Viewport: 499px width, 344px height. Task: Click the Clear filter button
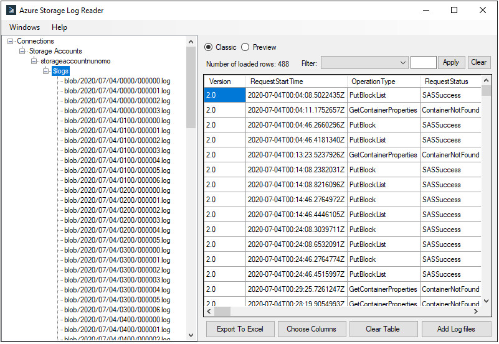pyautogui.click(x=478, y=62)
